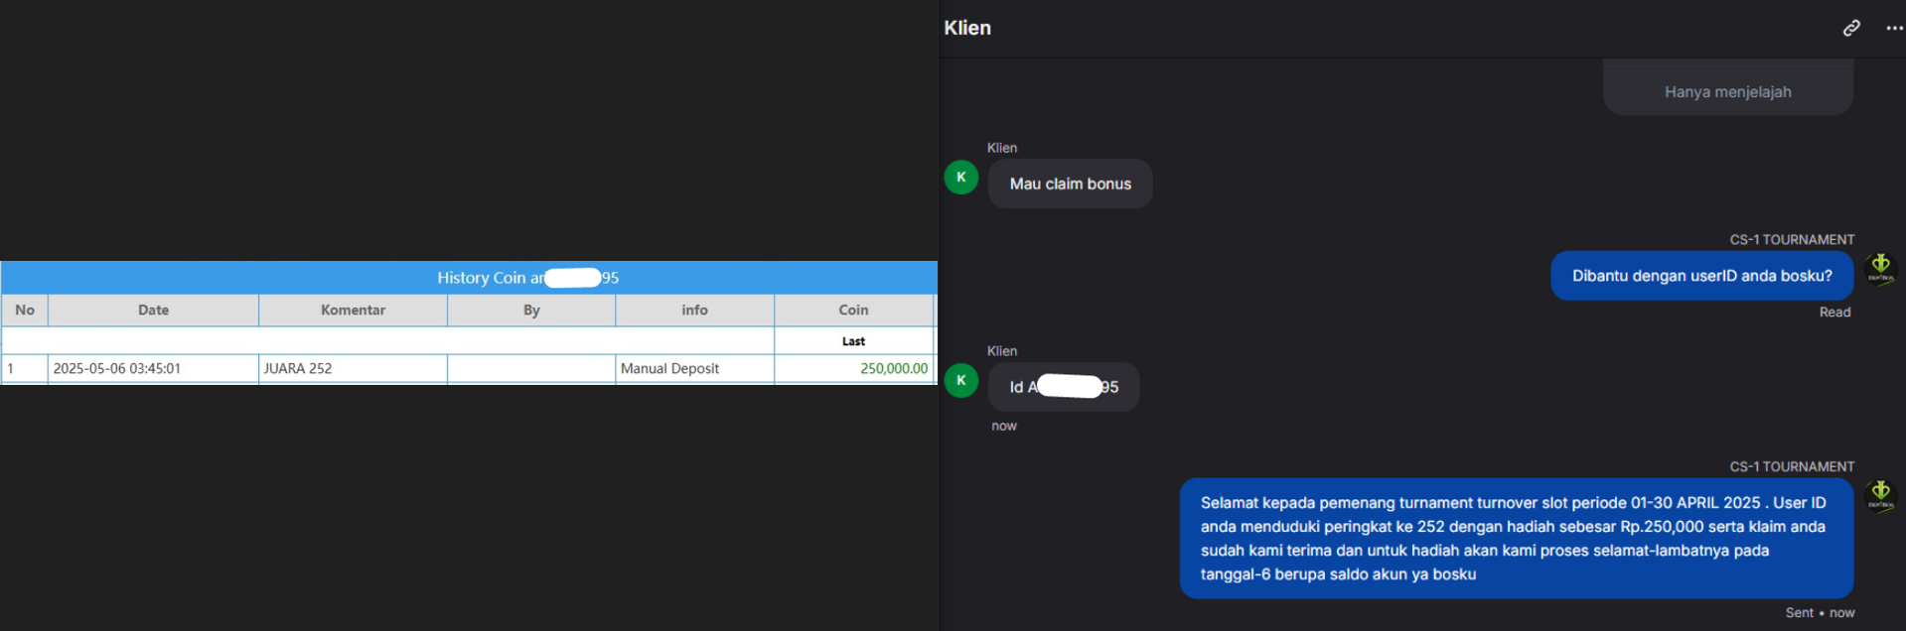Select the date cell '2025-05-06 03:45:01'
The width and height of the screenshot is (1906, 631).
(153, 368)
